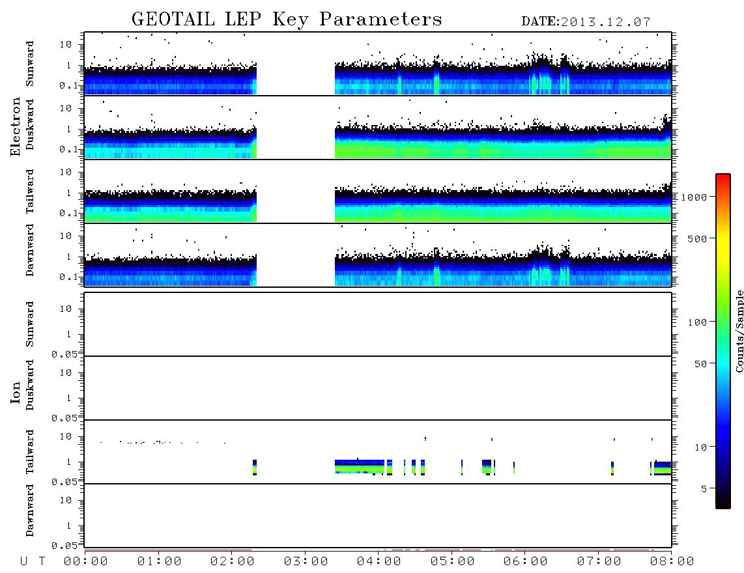Click the Electron 'Duskward' panel label
This screenshot has height=573, width=744.
(30, 125)
